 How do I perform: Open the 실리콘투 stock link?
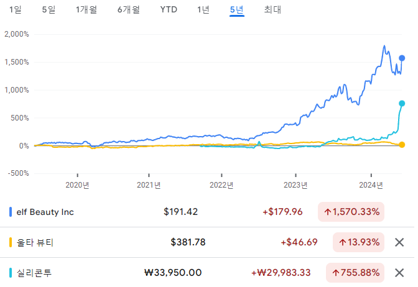point(37,273)
